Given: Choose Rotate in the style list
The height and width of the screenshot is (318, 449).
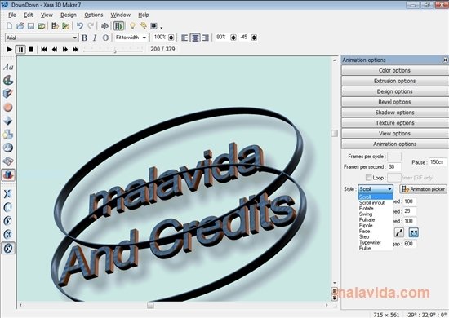Looking at the screenshot, I should [376, 209].
